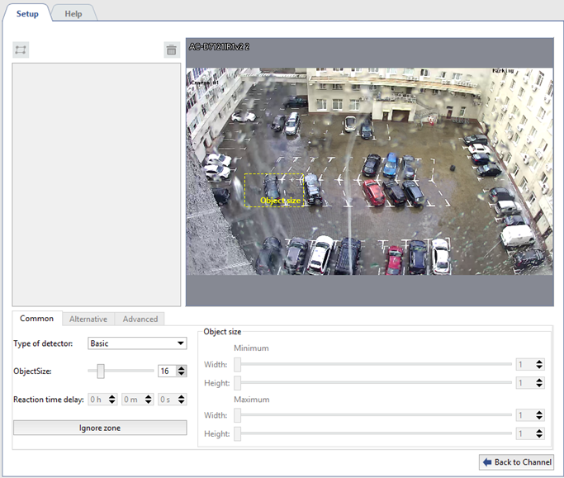Click the draw zone rectangle icon
The width and height of the screenshot is (564, 478).
(21, 50)
